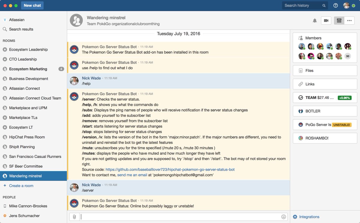The width and height of the screenshot is (360, 223).
Task: Click the 'send me an email' link
Action: click(x=132, y=175)
